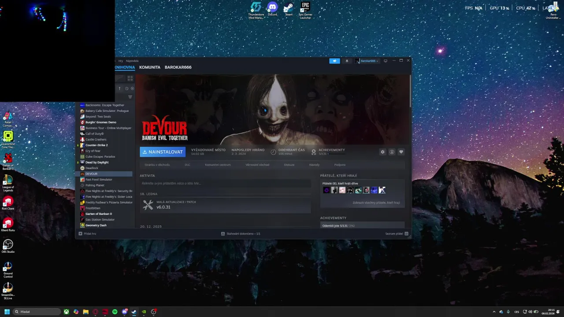Click the Nainstalovat button for DEVOUR
The height and width of the screenshot is (317, 564).
click(163, 152)
